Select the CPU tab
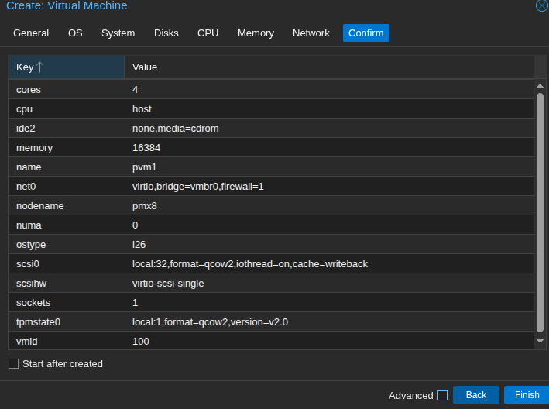Image resolution: width=549 pixels, height=409 pixels. point(208,33)
